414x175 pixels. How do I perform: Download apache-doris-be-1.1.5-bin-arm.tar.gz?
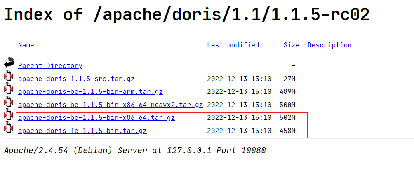point(87,91)
